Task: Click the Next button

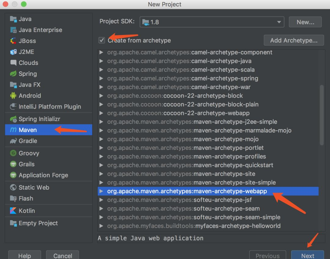Action: click(307, 255)
